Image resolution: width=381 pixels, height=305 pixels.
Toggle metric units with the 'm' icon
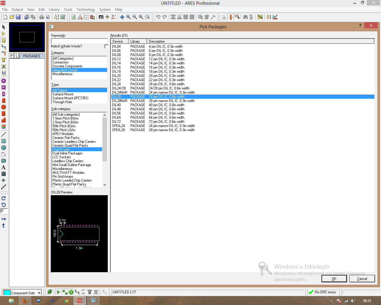tap(101, 17)
